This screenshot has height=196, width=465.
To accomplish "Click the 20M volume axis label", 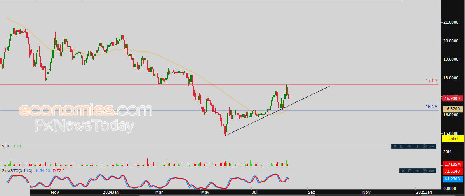I will coord(448,152).
